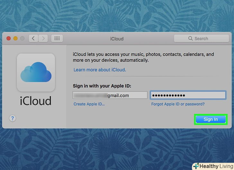Click the password field
234x170 pixels.
pyautogui.click(x=188, y=95)
